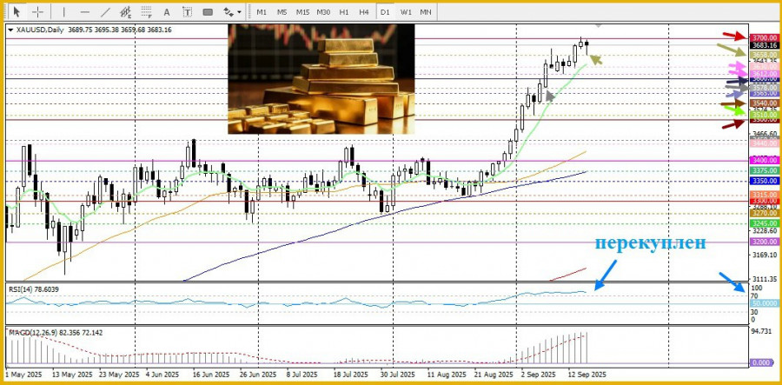Choose the vertical line drawing tool

tap(63, 12)
